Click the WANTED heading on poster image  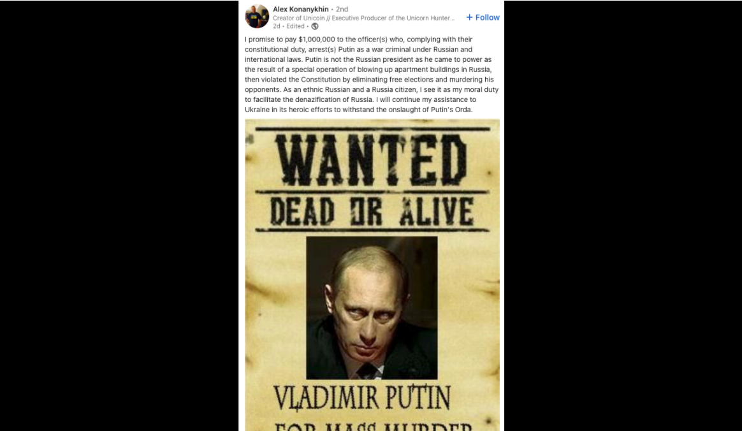click(372, 160)
